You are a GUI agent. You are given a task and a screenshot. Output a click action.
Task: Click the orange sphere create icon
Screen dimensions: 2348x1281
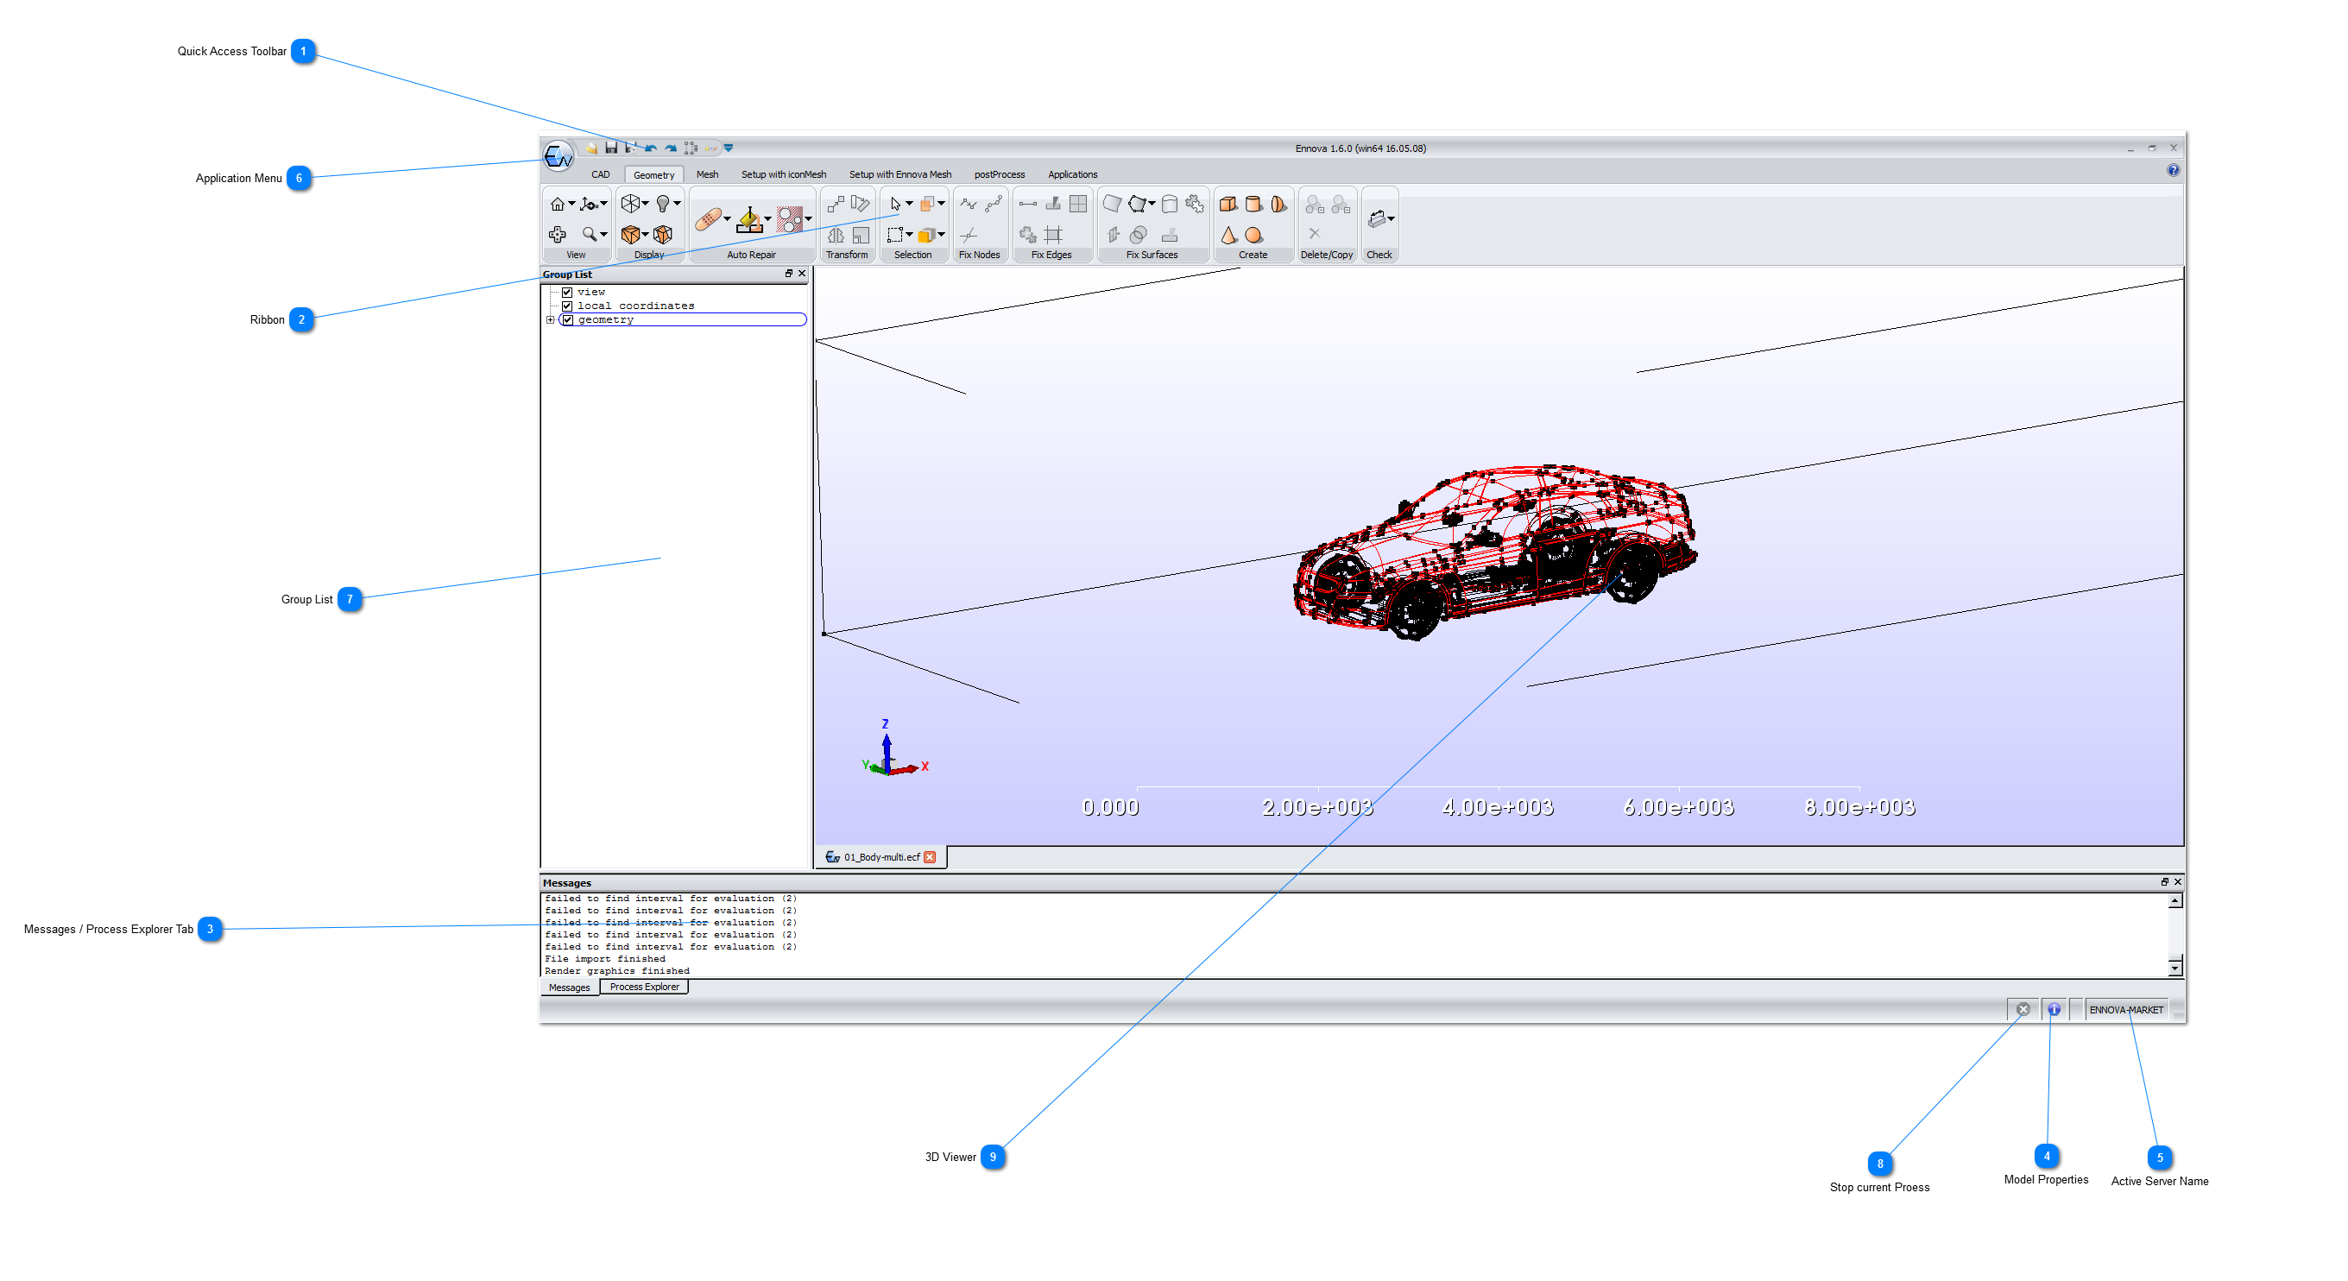tap(1254, 236)
